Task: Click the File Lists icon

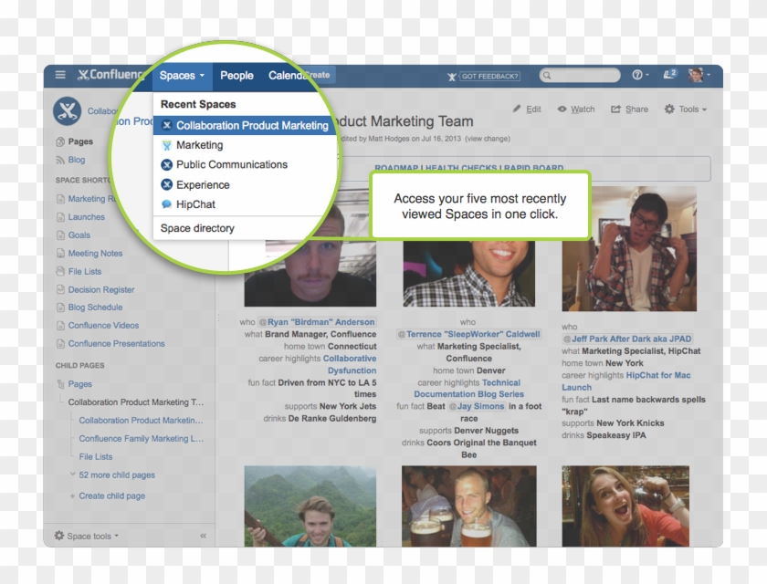Action: [x=60, y=271]
